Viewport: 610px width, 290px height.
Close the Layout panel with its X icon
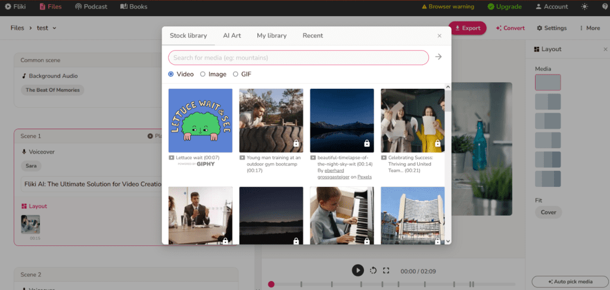pyautogui.click(x=605, y=49)
